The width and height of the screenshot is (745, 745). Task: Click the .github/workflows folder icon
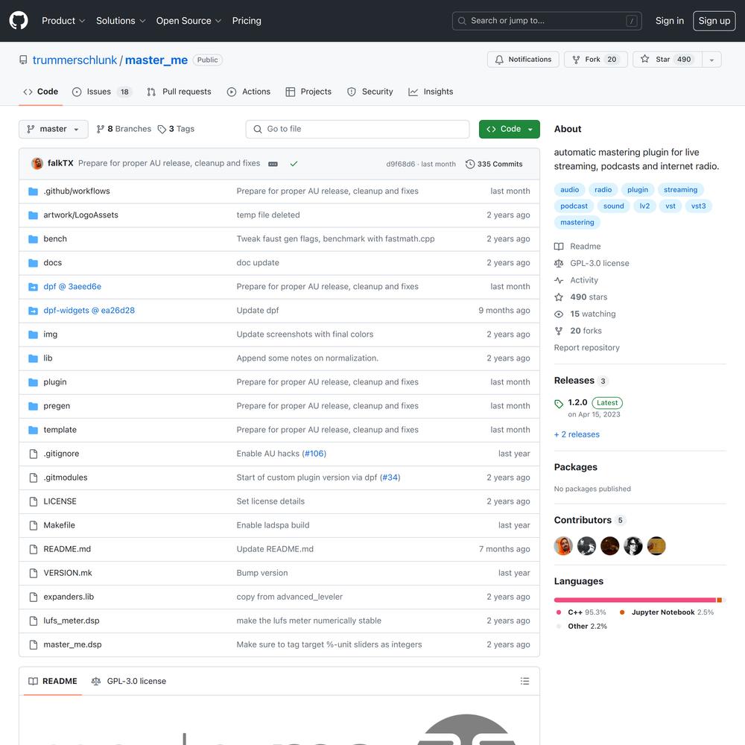coord(34,191)
